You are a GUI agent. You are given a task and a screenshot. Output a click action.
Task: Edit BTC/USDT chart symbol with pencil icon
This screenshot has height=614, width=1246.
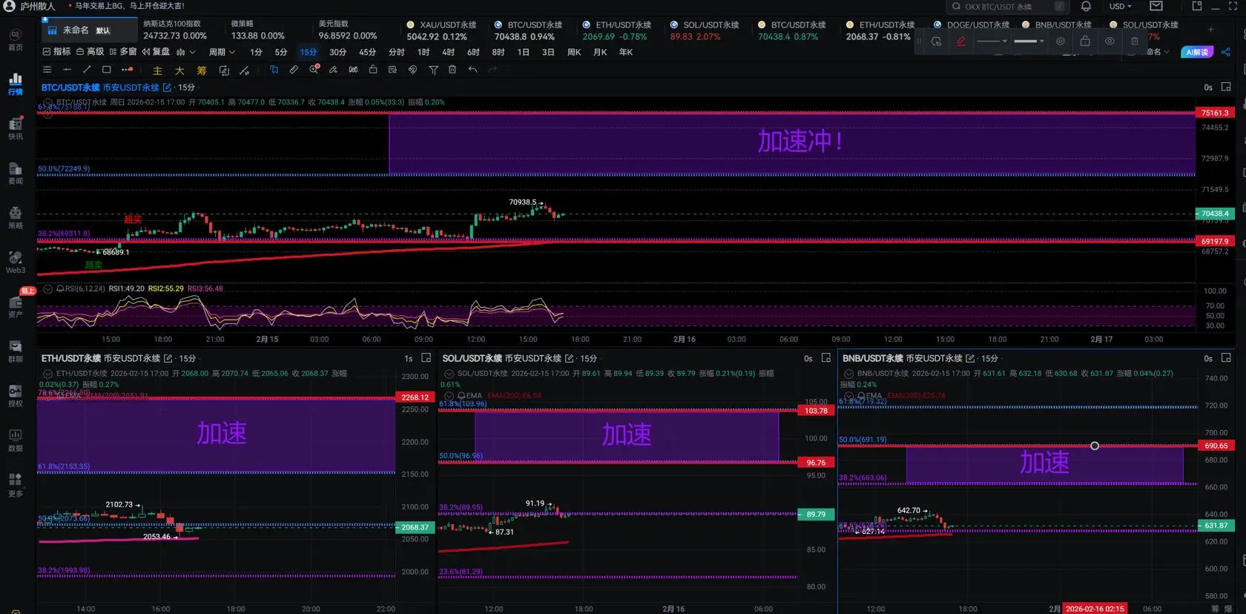(167, 88)
